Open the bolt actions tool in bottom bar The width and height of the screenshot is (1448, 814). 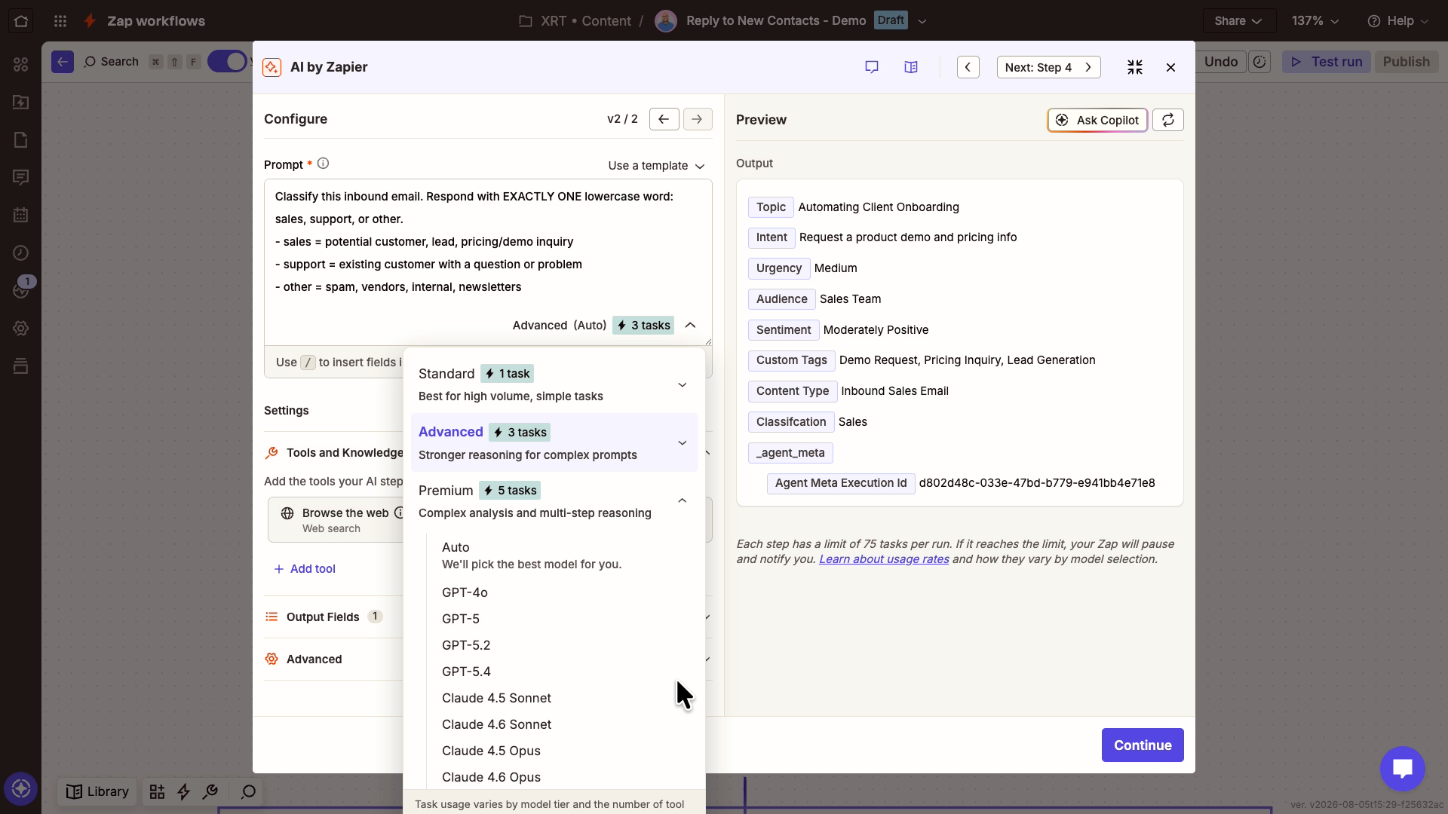tap(183, 791)
